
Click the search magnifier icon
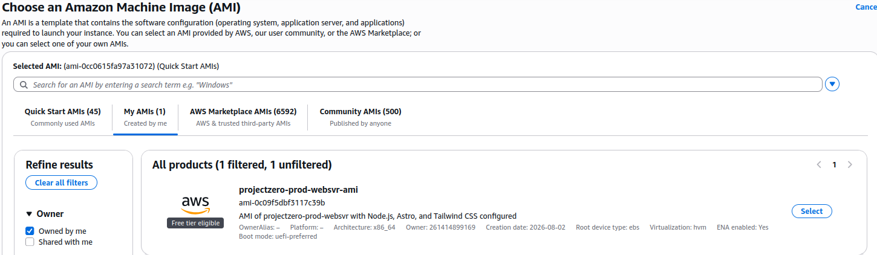click(24, 85)
